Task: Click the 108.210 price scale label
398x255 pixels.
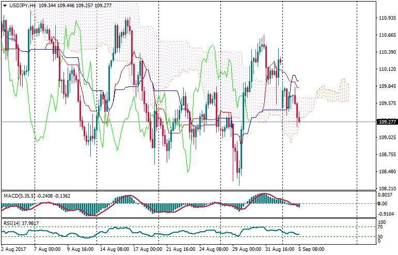Action: pyautogui.click(x=387, y=189)
